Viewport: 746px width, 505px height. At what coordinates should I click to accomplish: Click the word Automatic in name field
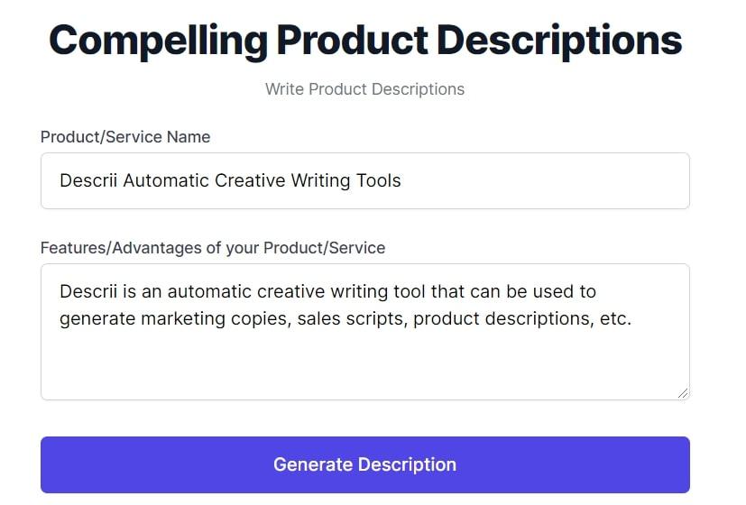tap(166, 180)
